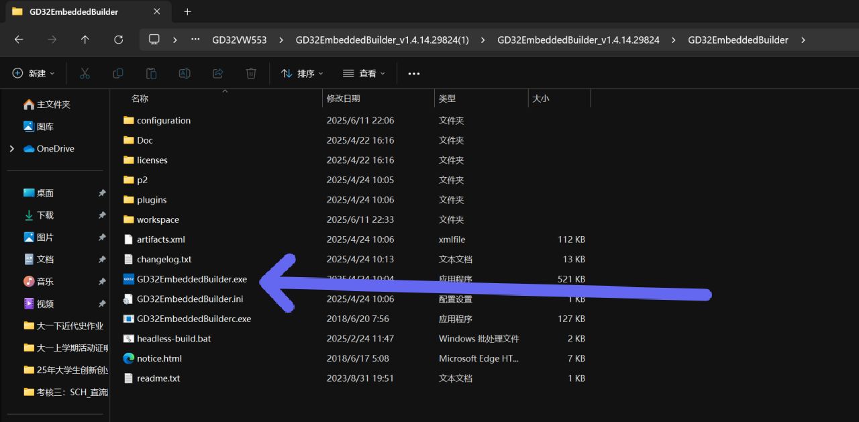The height and width of the screenshot is (422, 859).
Task: Select the GD32EmbeddedBuilder.exe application icon
Action: pyautogui.click(x=129, y=279)
